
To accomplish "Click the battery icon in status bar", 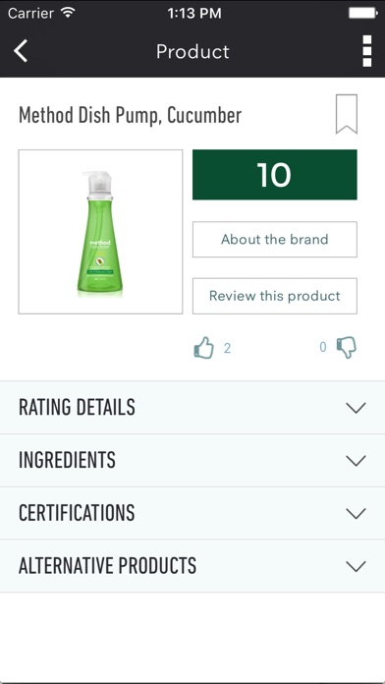I will tap(362, 13).
